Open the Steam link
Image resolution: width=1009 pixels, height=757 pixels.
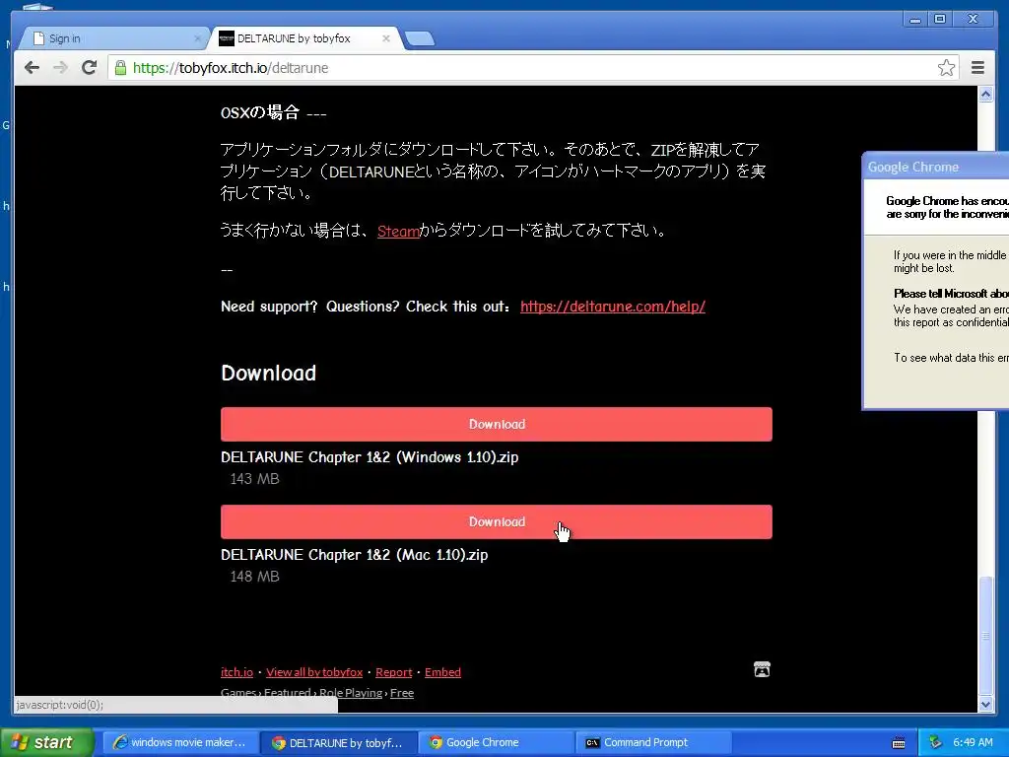[398, 231]
